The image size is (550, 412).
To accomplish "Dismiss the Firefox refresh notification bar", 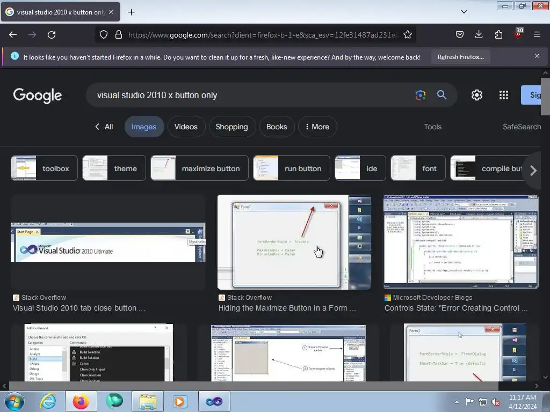I will (537, 56).
